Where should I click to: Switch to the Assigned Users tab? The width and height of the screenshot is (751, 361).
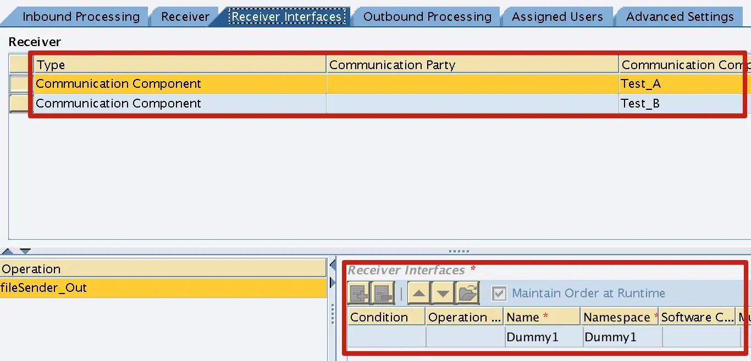tap(557, 16)
